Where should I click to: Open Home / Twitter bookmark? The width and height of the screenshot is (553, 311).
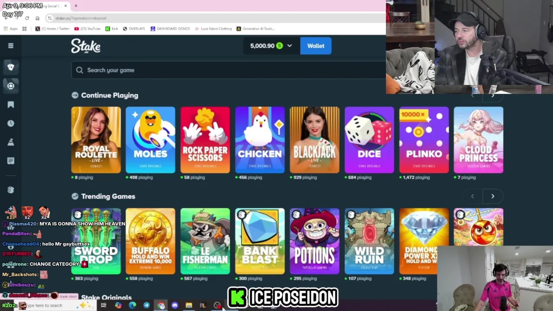(x=52, y=29)
